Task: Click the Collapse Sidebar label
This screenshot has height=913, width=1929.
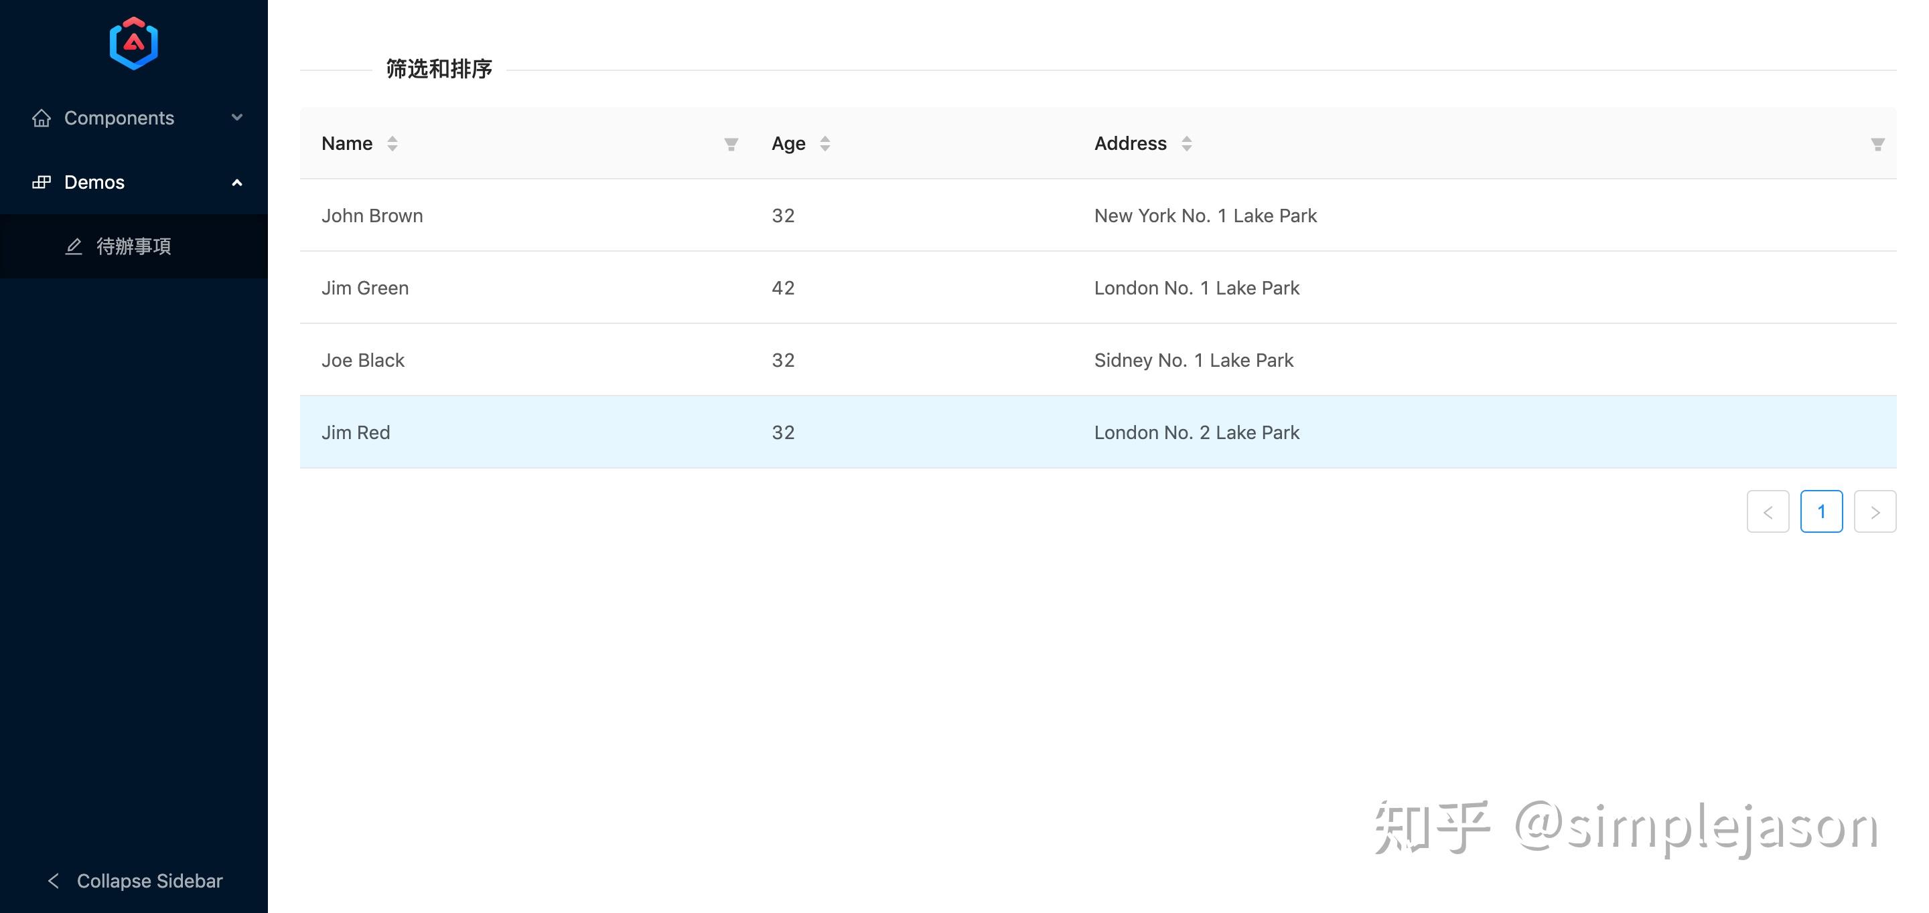Action: [150, 881]
